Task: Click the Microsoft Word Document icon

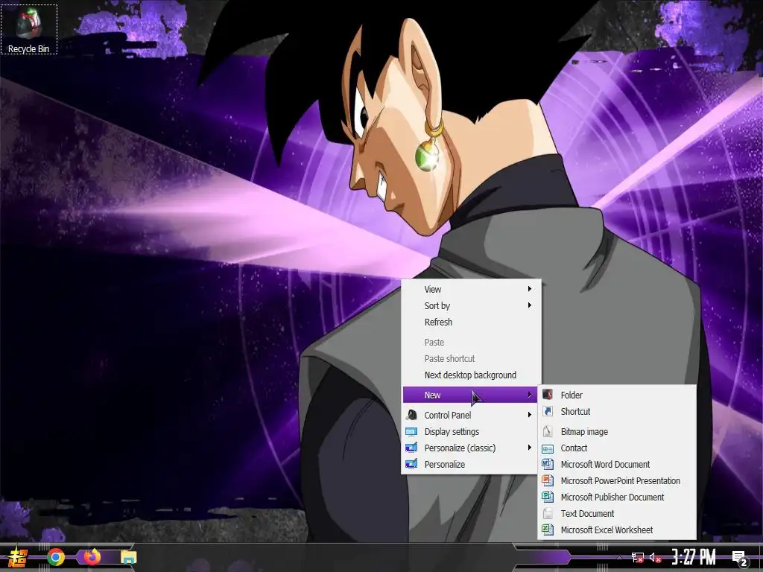Action: point(548,465)
